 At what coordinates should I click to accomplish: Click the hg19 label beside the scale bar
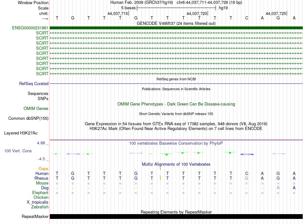coord(223,8)
